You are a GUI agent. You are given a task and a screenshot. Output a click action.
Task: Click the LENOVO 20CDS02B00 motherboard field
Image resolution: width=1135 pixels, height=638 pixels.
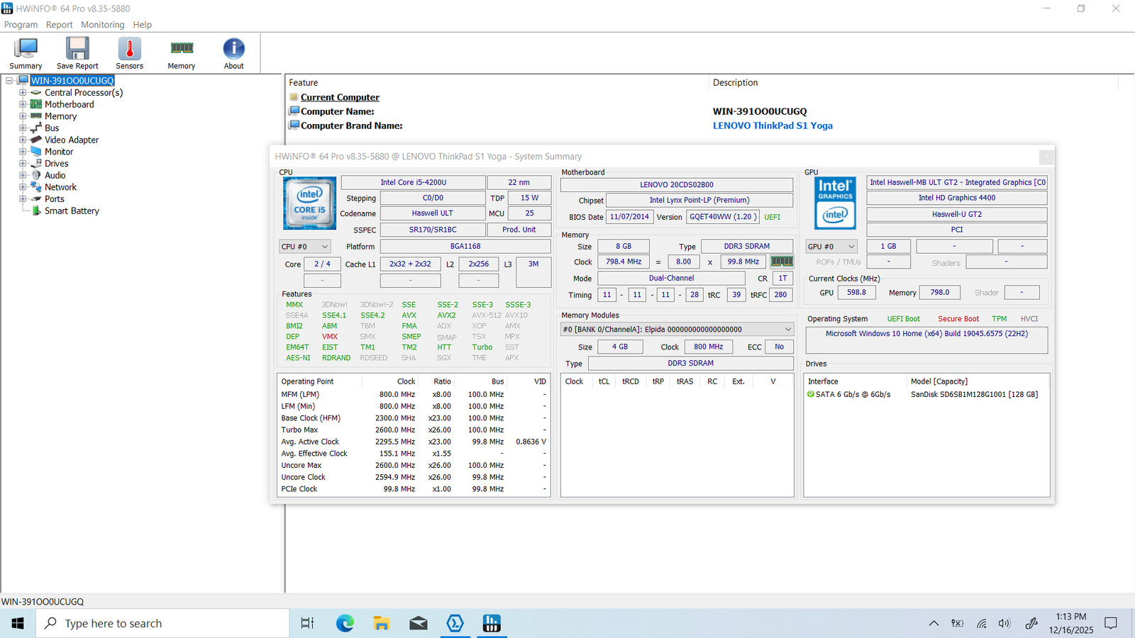click(677, 184)
